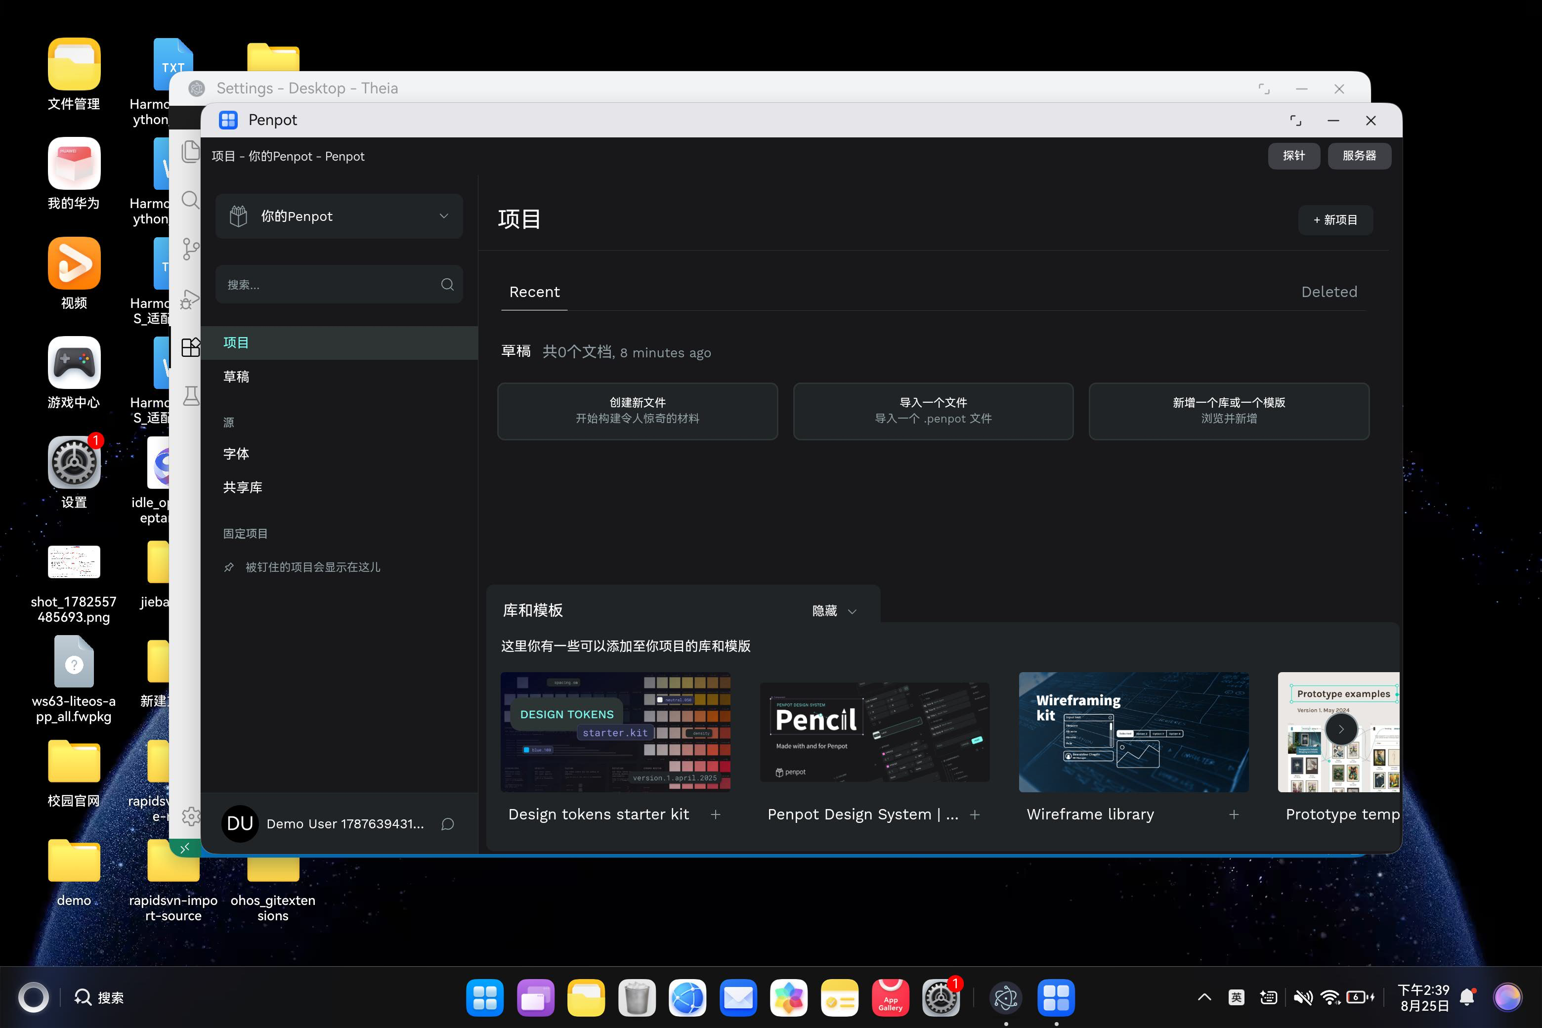Viewport: 1542px width, 1028px height.
Task: Click the DU user avatar
Action: [240, 823]
